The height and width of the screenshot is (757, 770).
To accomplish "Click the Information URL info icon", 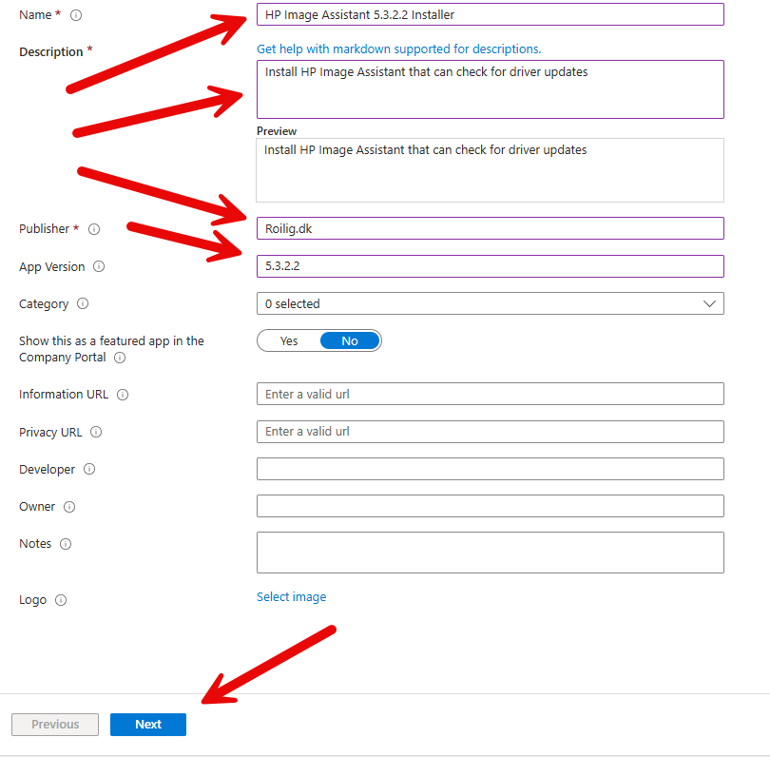I will coord(123,395).
